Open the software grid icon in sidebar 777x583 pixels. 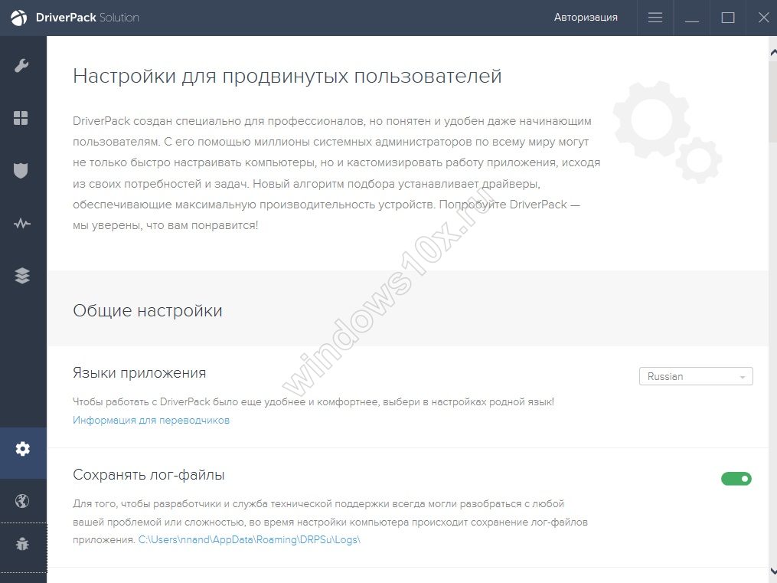coord(21,118)
